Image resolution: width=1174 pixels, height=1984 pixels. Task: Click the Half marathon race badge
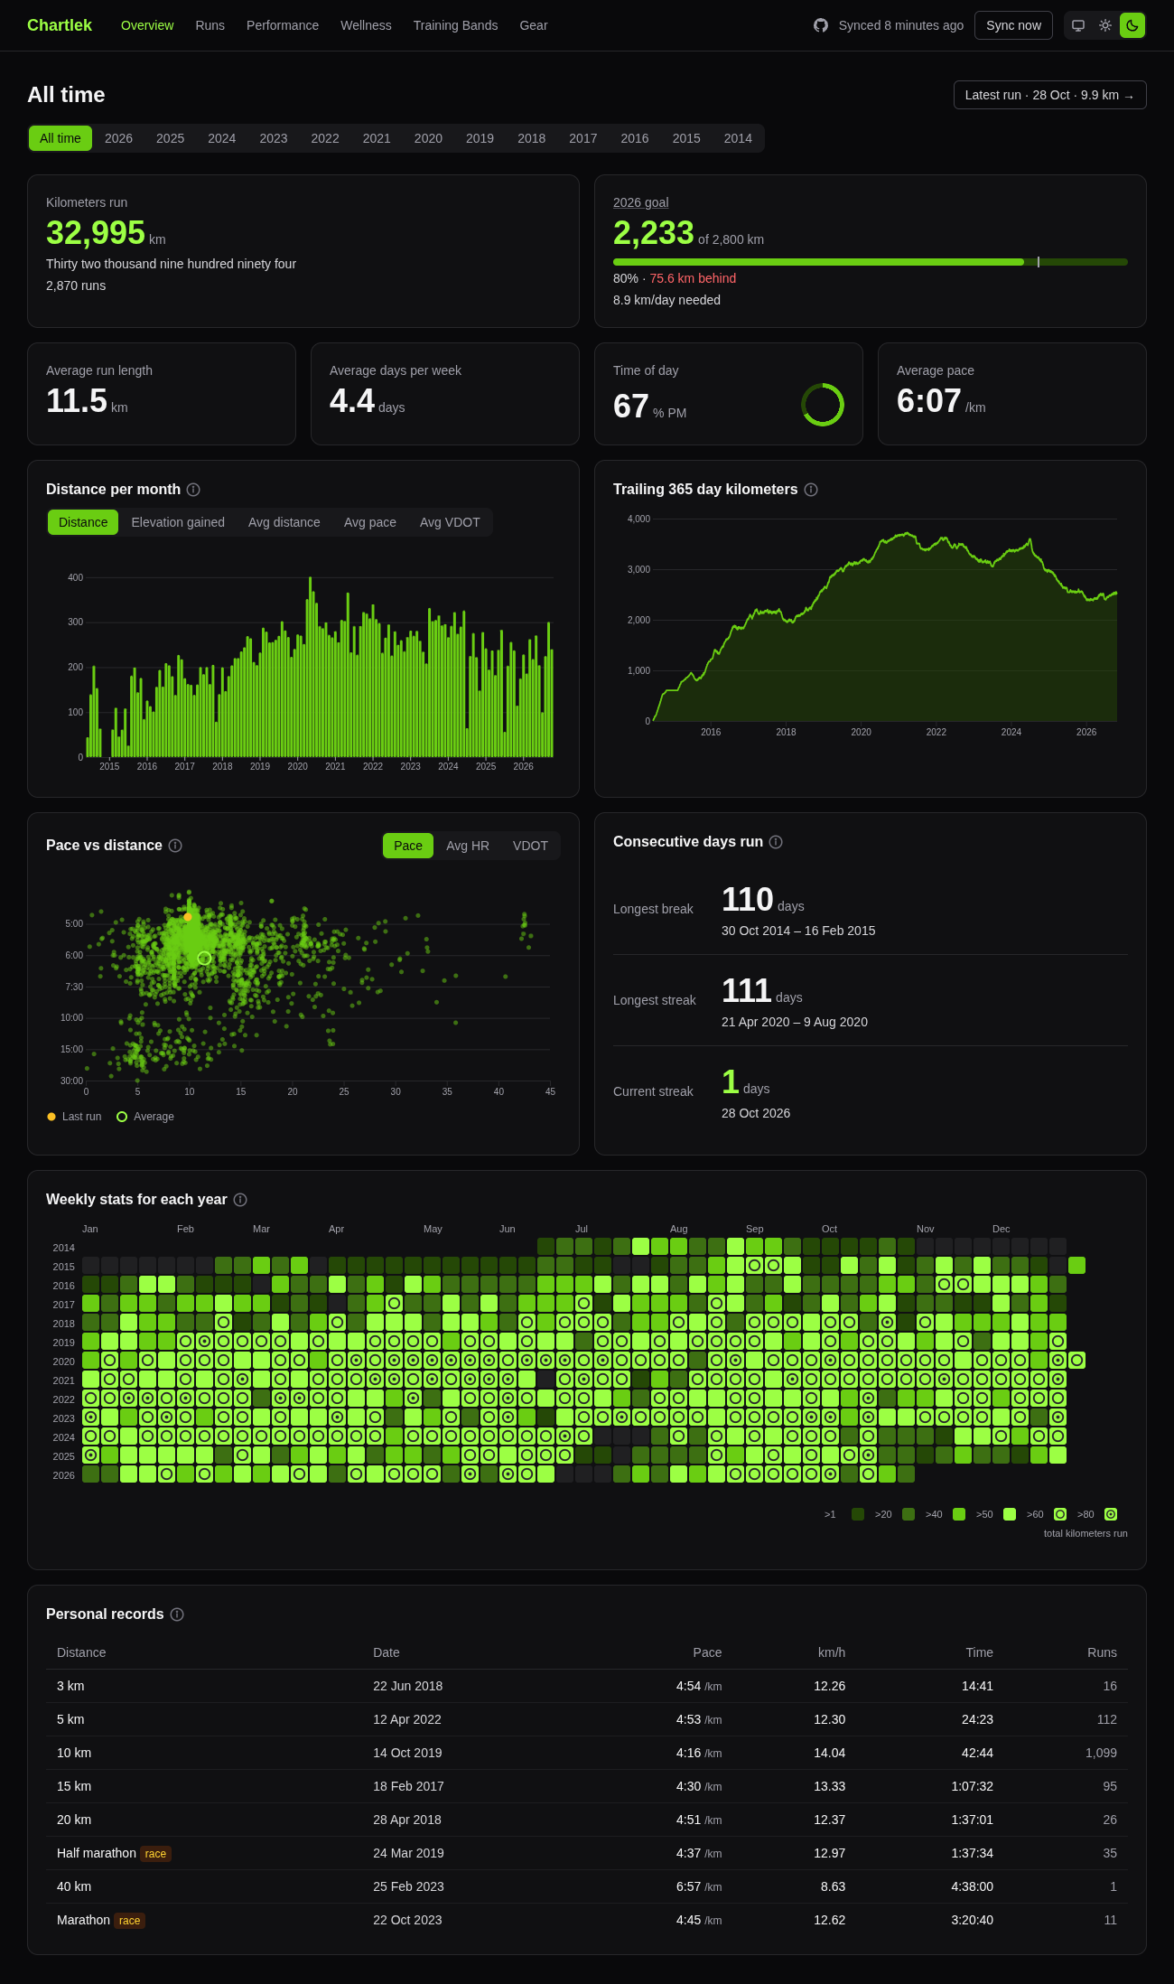(x=155, y=1854)
